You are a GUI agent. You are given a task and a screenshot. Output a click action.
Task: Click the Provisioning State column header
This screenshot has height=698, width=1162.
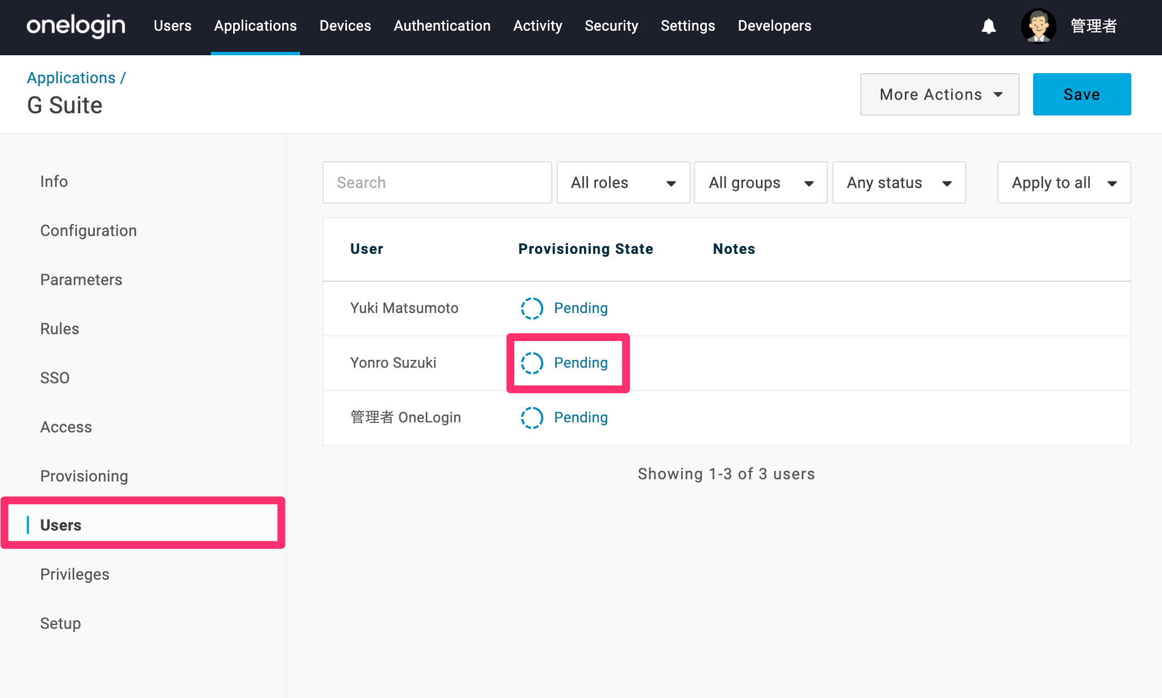point(586,249)
